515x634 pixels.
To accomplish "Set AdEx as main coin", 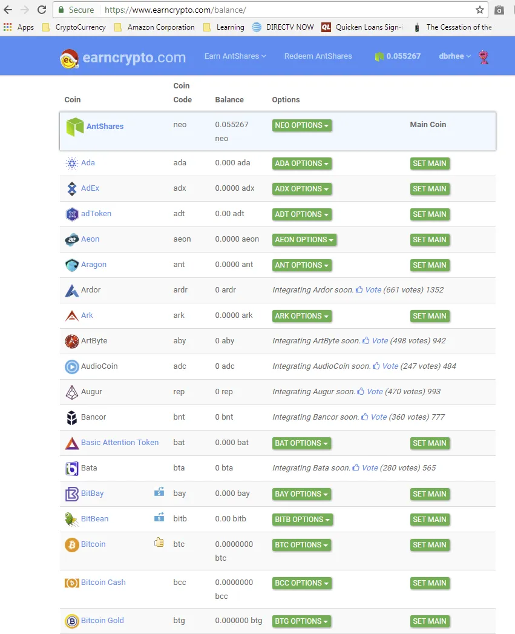I will 429,189.
